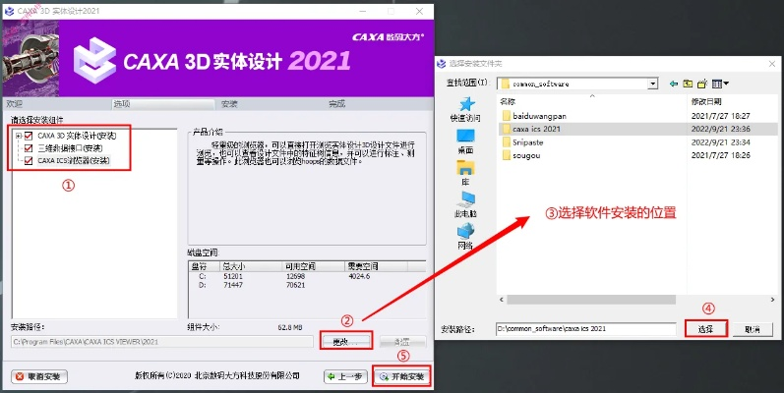Click the folder dialog title bar icon

[x=441, y=64]
